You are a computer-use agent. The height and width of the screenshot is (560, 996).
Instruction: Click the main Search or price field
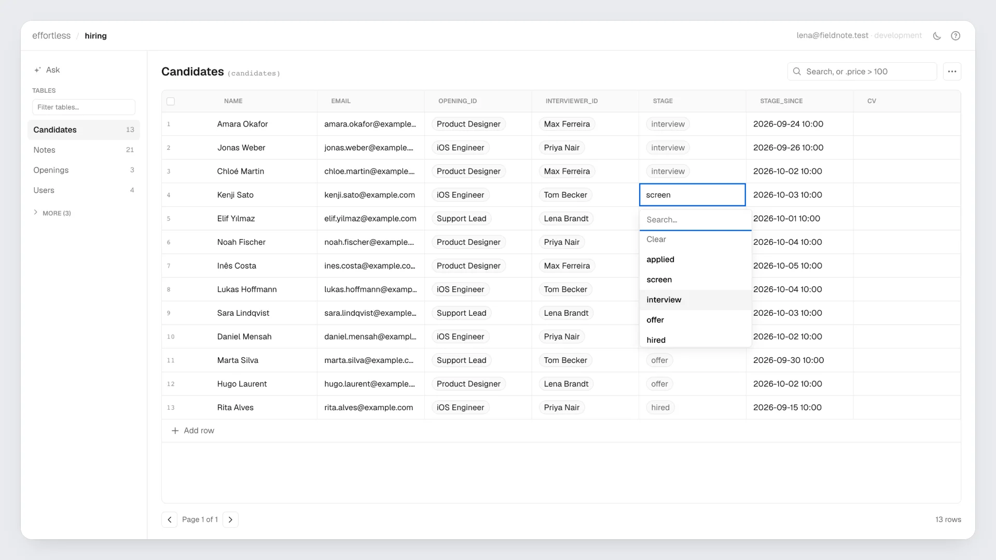862,72
